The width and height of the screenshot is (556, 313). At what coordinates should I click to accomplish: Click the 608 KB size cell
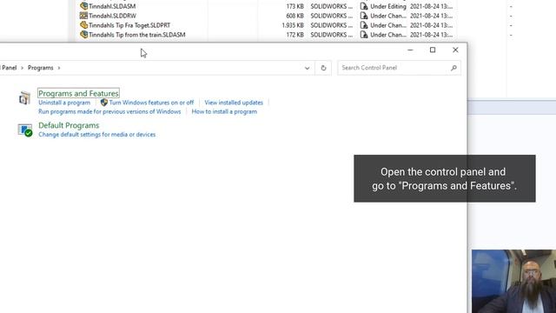(295, 16)
